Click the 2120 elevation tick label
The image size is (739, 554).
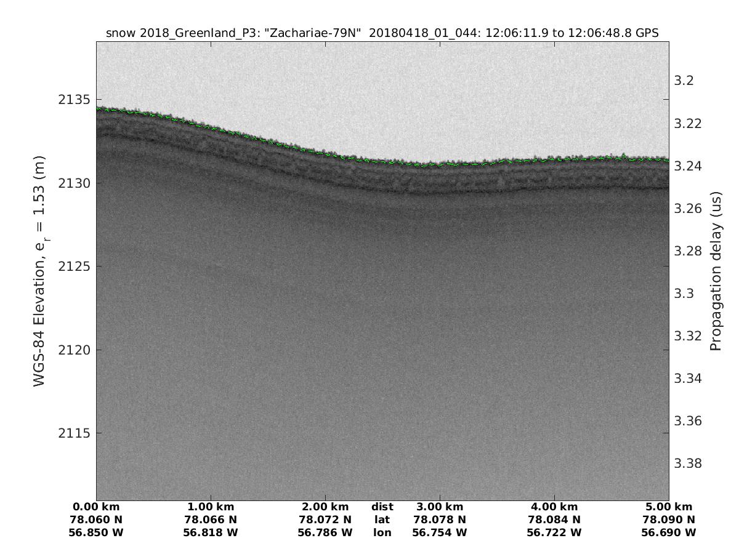tap(75, 350)
